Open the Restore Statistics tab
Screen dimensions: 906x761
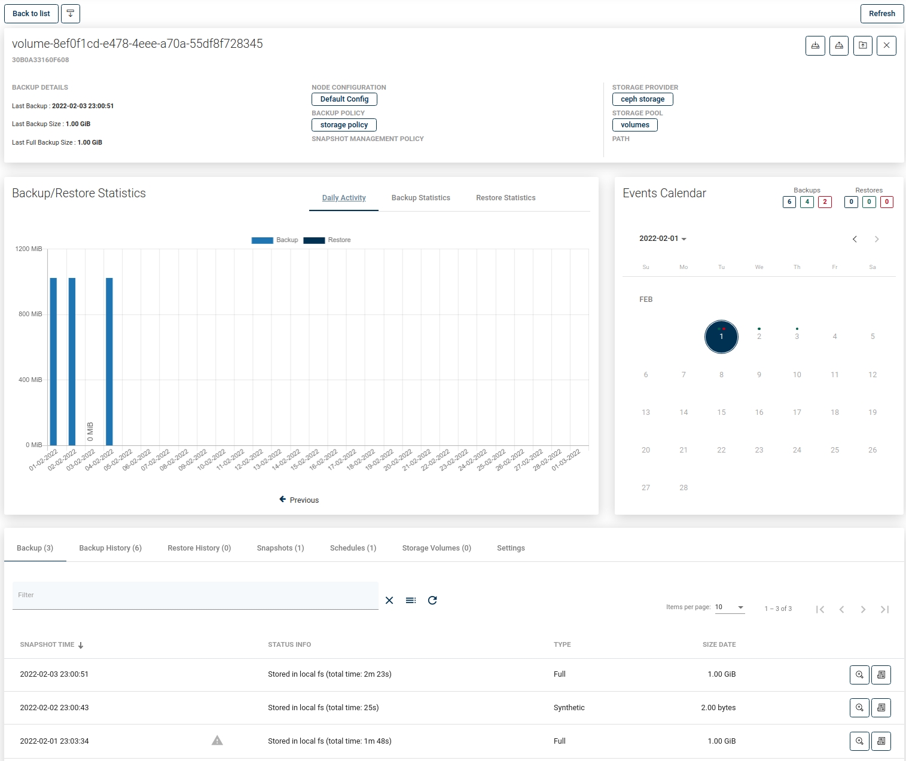[x=505, y=198]
